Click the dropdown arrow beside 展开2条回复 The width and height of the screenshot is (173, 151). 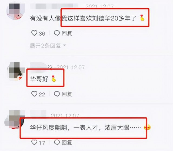tap(64, 45)
